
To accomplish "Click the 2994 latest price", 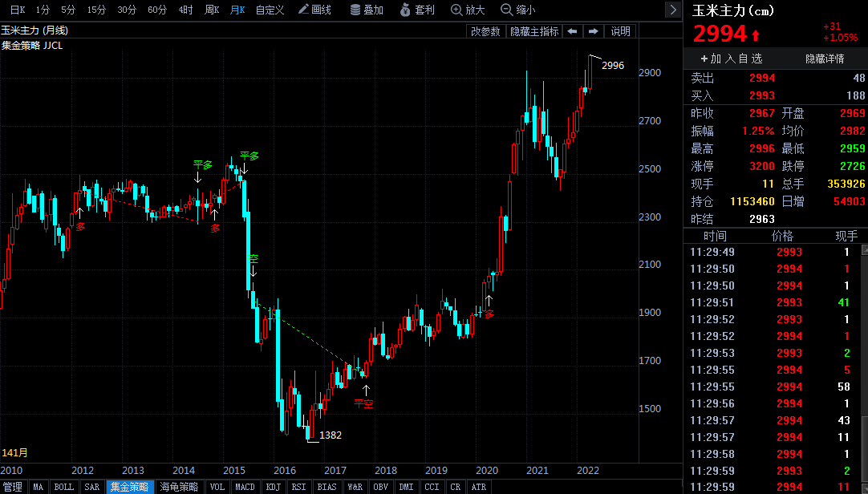I will (720, 34).
